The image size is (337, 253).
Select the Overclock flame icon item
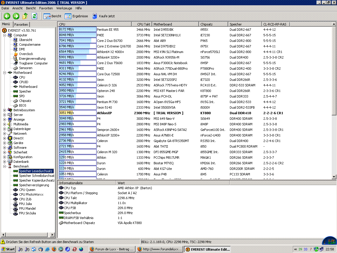[x=16, y=54]
